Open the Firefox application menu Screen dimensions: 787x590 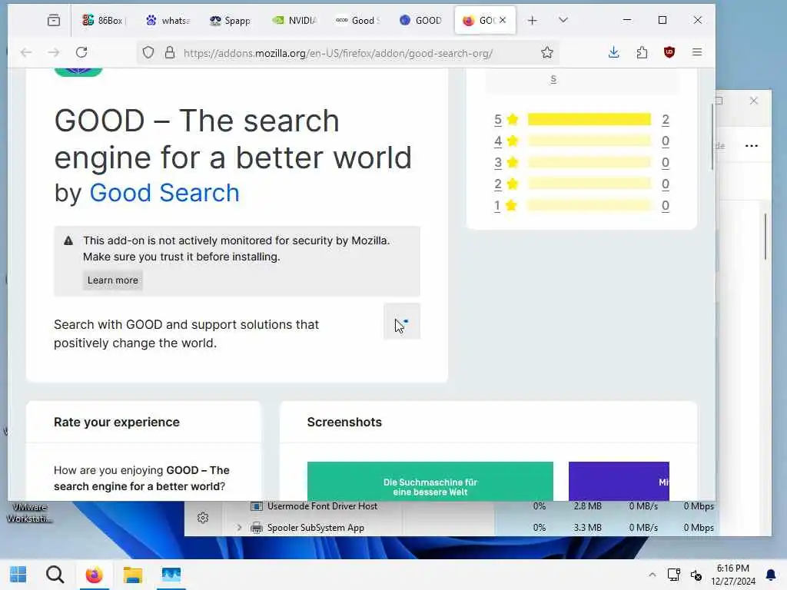[697, 52]
